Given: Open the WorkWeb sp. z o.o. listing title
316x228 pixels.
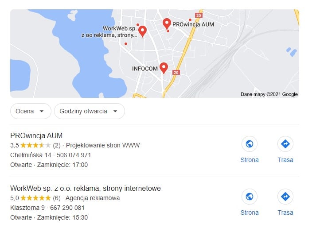Looking at the screenshot, I should pos(86,188).
